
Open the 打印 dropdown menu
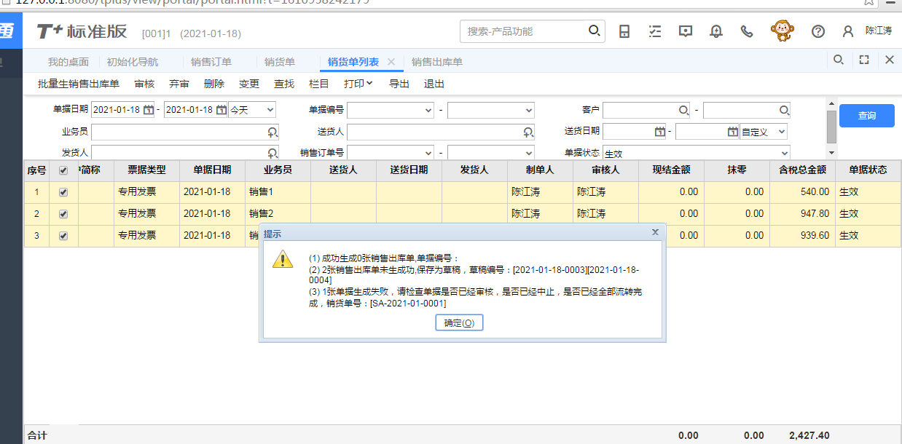358,84
